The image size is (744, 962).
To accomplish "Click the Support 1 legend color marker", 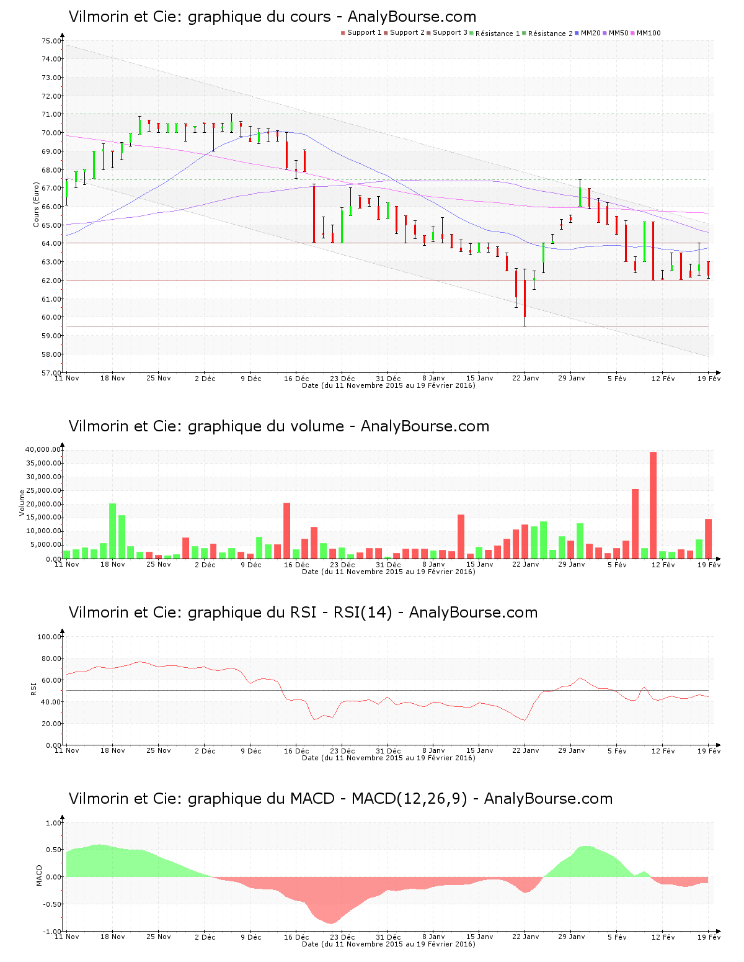I will (x=343, y=33).
